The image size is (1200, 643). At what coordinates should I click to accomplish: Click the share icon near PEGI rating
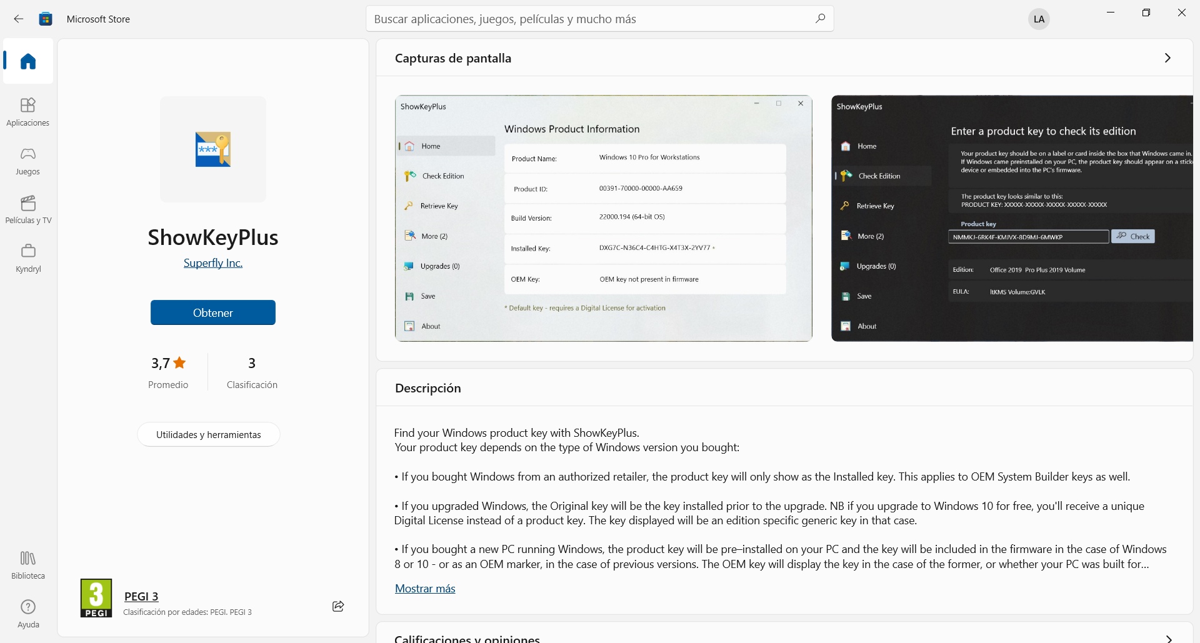tap(338, 606)
